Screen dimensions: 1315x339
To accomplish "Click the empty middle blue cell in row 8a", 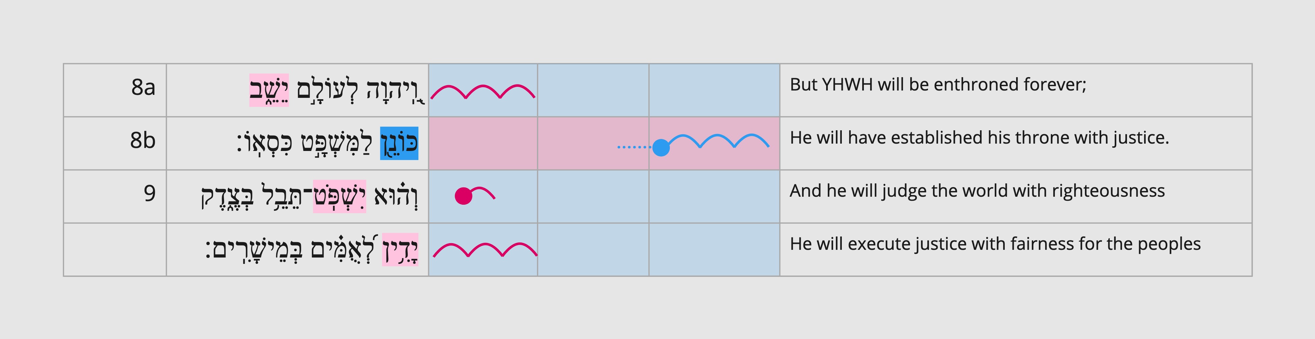I will (x=593, y=91).
